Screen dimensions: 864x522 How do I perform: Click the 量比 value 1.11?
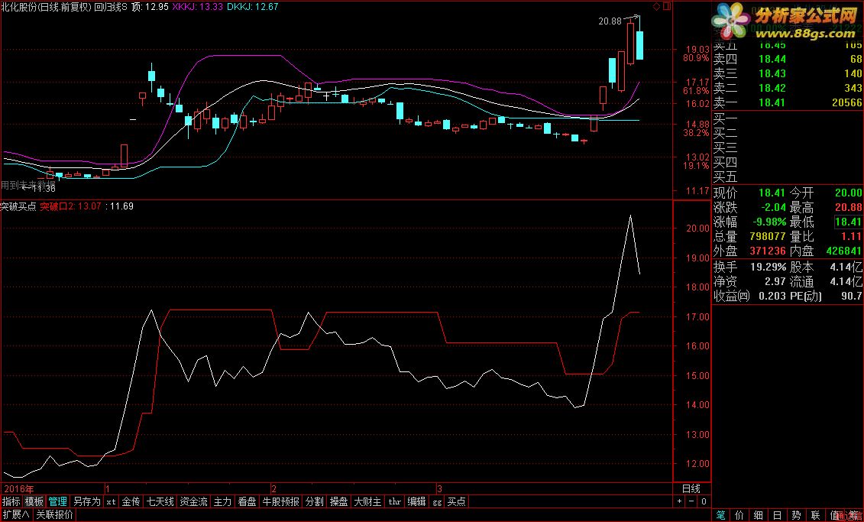click(851, 236)
